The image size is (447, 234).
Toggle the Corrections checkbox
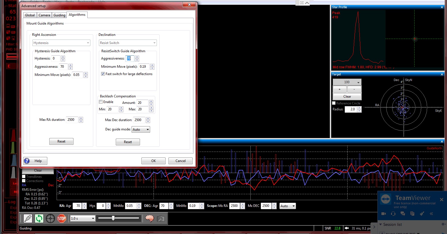pos(24,181)
